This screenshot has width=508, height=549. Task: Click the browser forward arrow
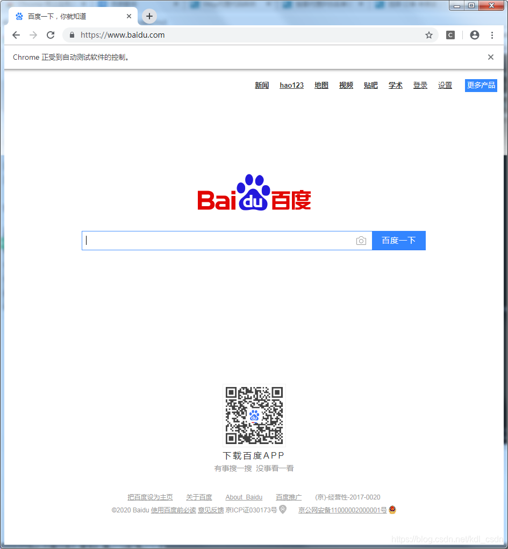(x=33, y=35)
